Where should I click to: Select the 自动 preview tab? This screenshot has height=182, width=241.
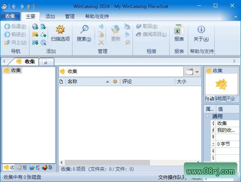(x=209, y=99)
